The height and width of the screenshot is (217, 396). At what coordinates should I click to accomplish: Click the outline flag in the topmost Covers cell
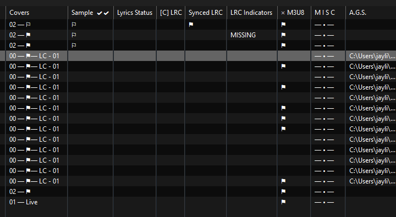[x=28, y=25]
